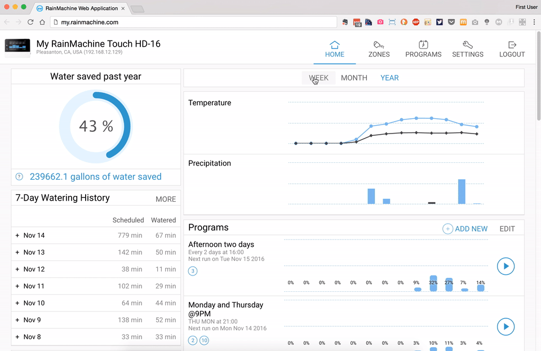The image size is (541, 351).
Task: Click the Pocket save extension icon
Action: tap(451, 22)
